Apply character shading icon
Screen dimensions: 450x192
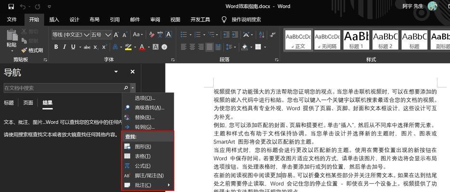coord(155,47)
